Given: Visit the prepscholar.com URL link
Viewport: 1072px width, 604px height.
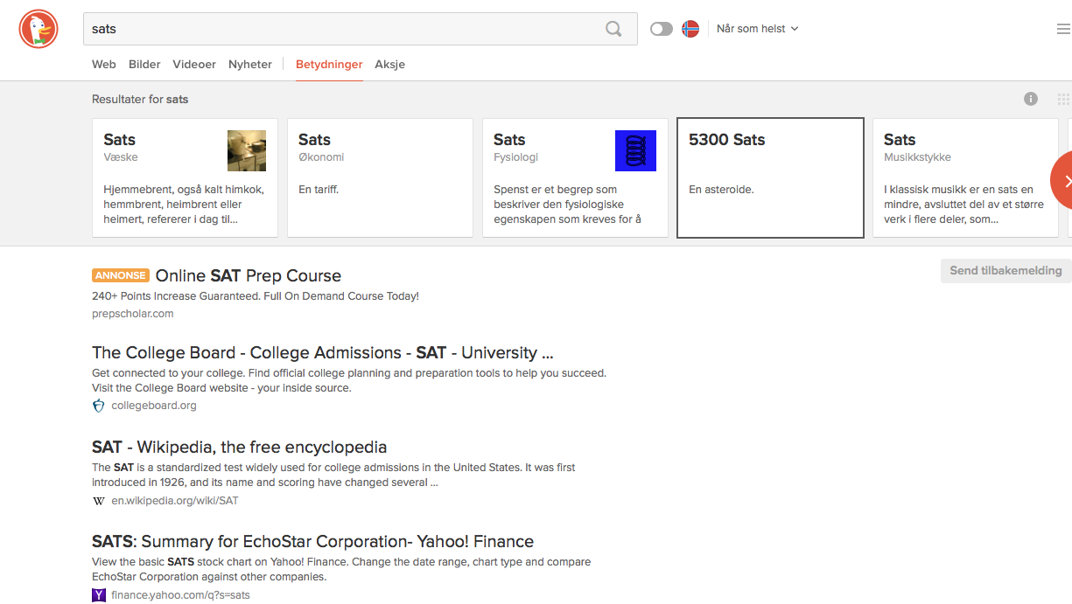Looking at the screenshot, I should click(133, 314).
